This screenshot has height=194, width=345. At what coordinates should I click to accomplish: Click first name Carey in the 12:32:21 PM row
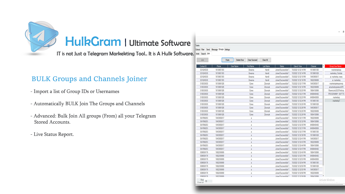pyautogui.click(x=251, y=94)
